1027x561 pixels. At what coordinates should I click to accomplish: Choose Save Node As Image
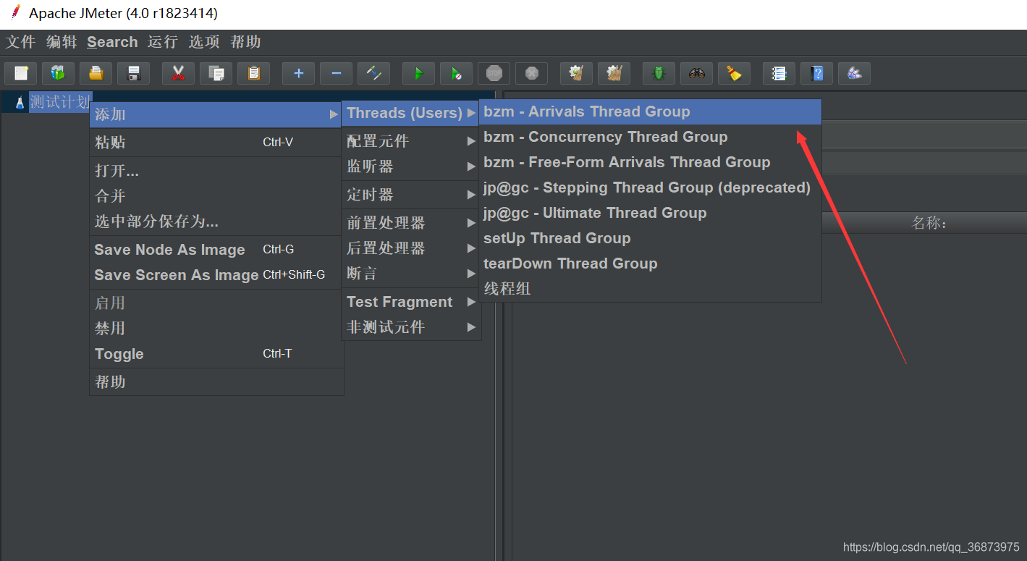[x=216, y=250]
